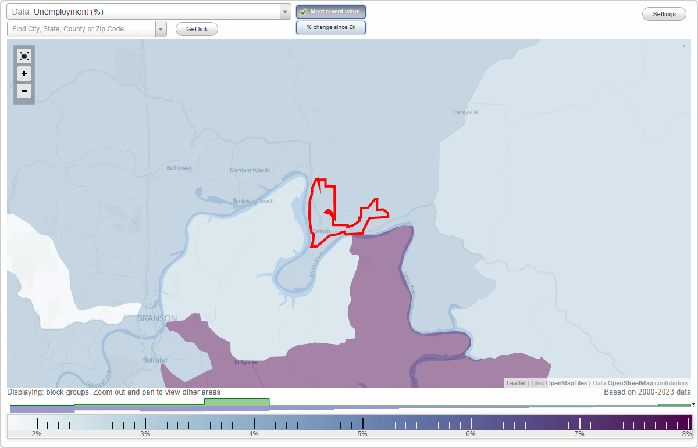
Task: Click the Forsyth label inside red outline
Action: [321, 231]
